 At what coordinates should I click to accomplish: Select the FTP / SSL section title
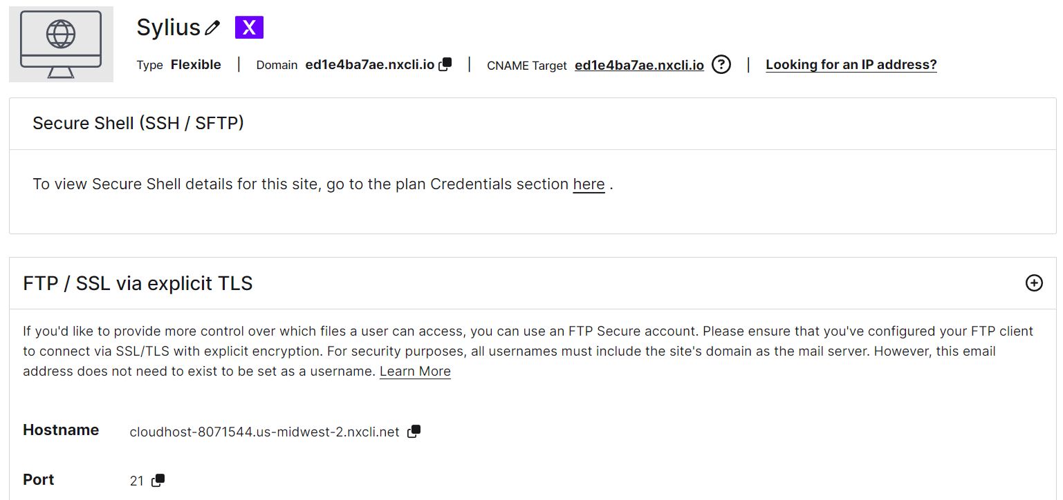tap(137, 283)
